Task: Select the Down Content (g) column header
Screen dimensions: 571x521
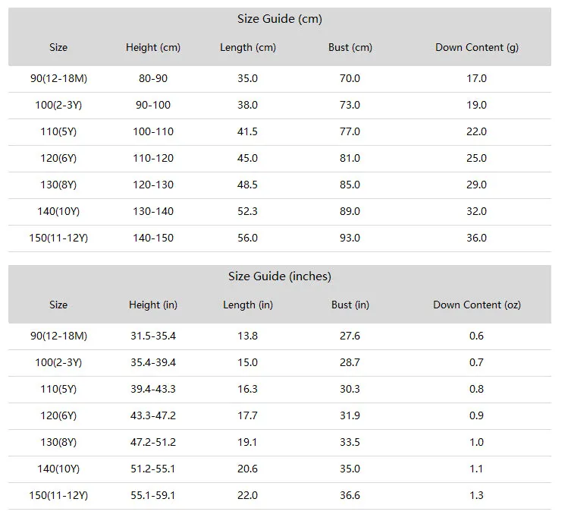Action: click(477, 47)
